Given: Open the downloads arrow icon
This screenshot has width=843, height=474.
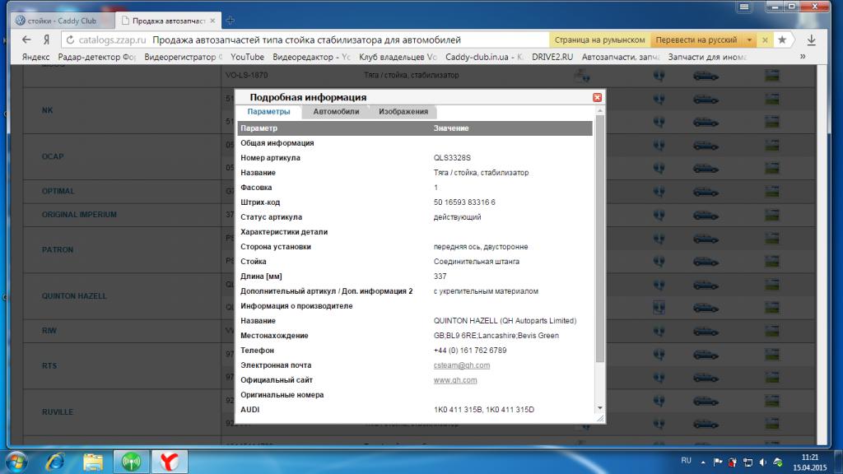Looking at the screenshot, I should pyautogui.click(x=811, y=39).
